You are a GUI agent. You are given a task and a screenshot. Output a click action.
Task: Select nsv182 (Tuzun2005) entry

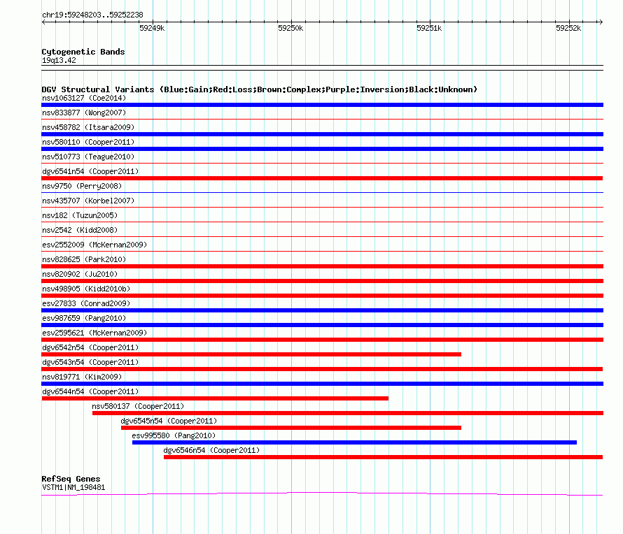pos(80,215)
